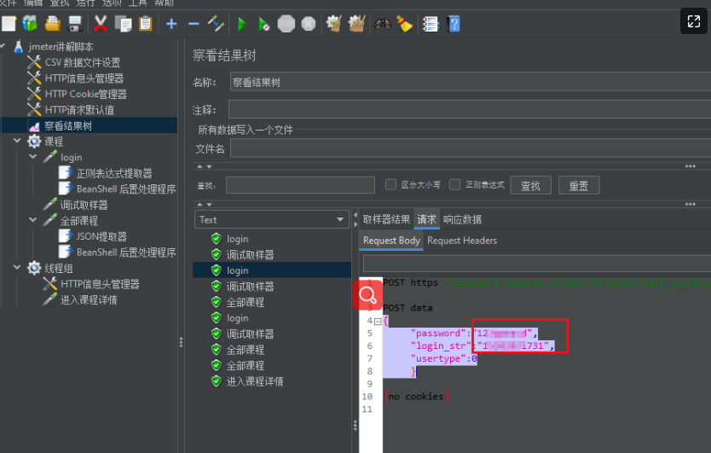
Task: Click the 文件名 input field
Action: [471, 148]
